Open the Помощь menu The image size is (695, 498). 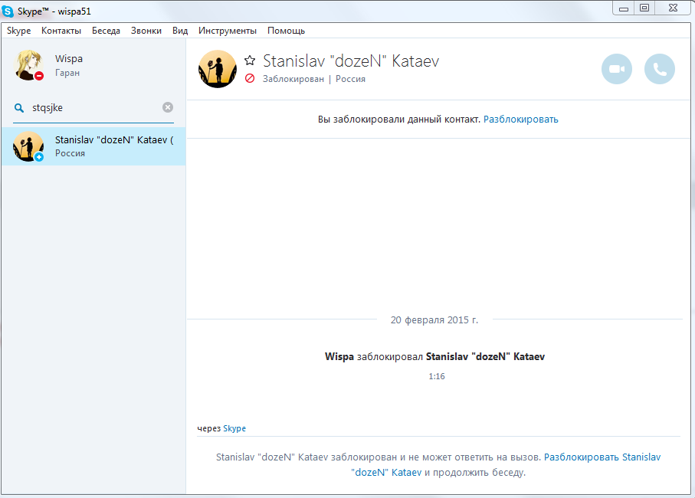tap(287, 31)
